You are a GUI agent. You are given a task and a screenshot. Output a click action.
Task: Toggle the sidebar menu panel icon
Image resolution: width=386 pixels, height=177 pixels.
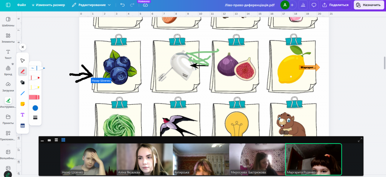pyautogui.click(x=8, y=5)
